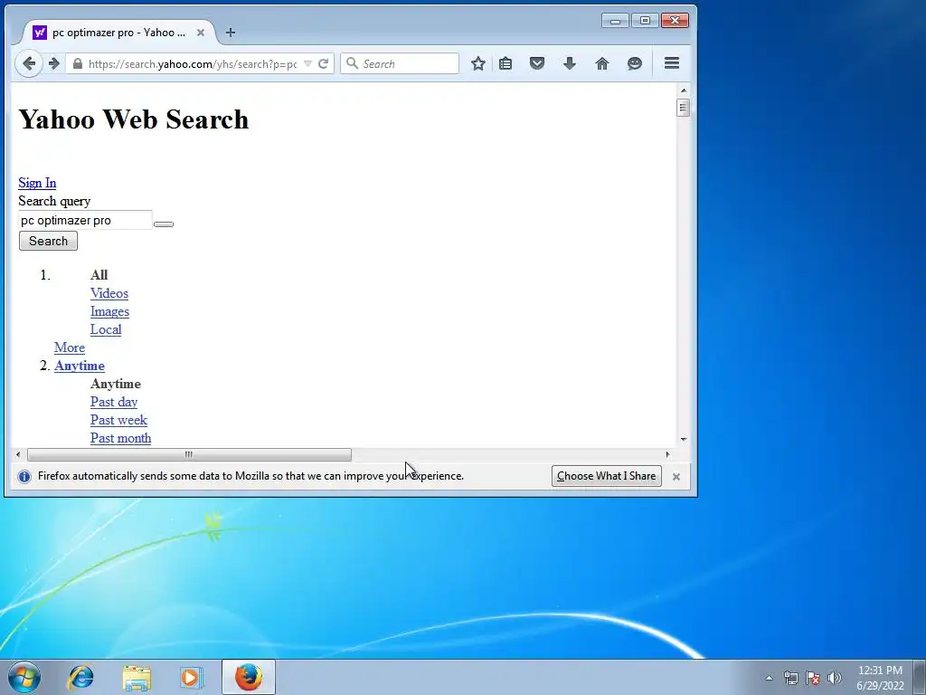Click the magnifier in the toolbar search box
The height and width of the screenshot is (695, 926).
352,63
